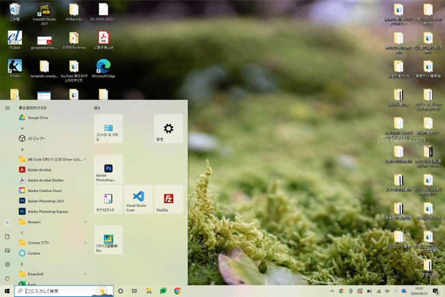This screenshot has width=445, height=297.
Task: Open the Resize Pro tile
Action: (x=108, y=239)
